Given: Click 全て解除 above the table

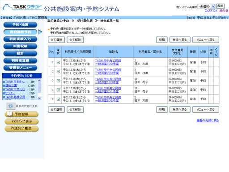Looking at the screenshot, I should tap(75, 40).
